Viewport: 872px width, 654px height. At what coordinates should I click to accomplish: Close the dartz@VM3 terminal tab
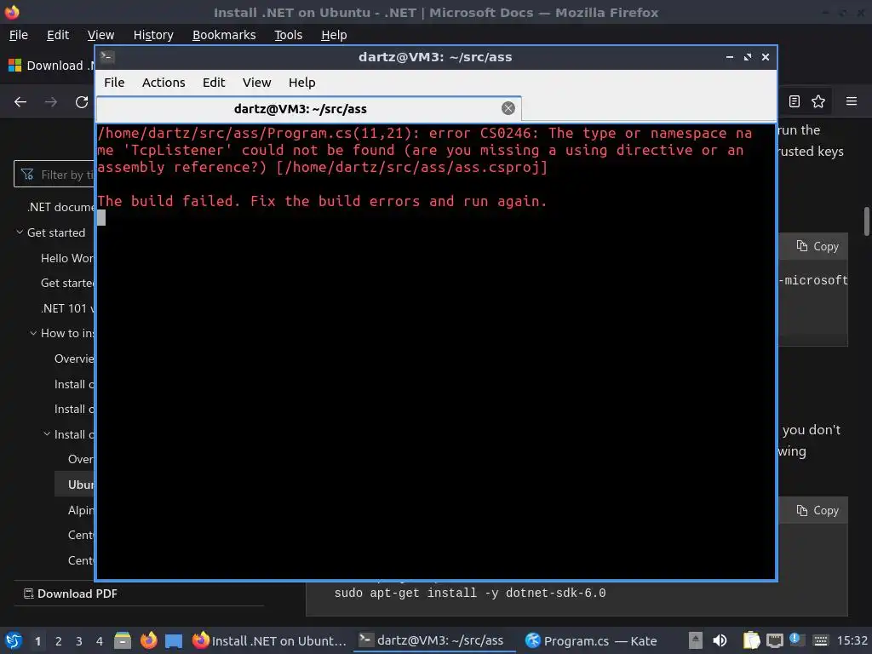click(508, 108)
